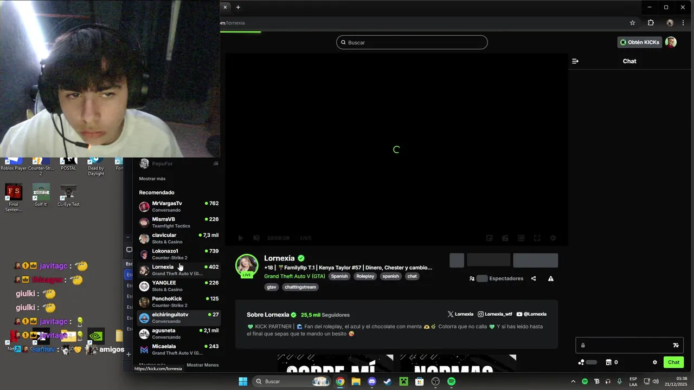This screenshot has width=694, height=390.
Task: Open the browser extensions puzzle icon
Action: (x=651, y=23)
